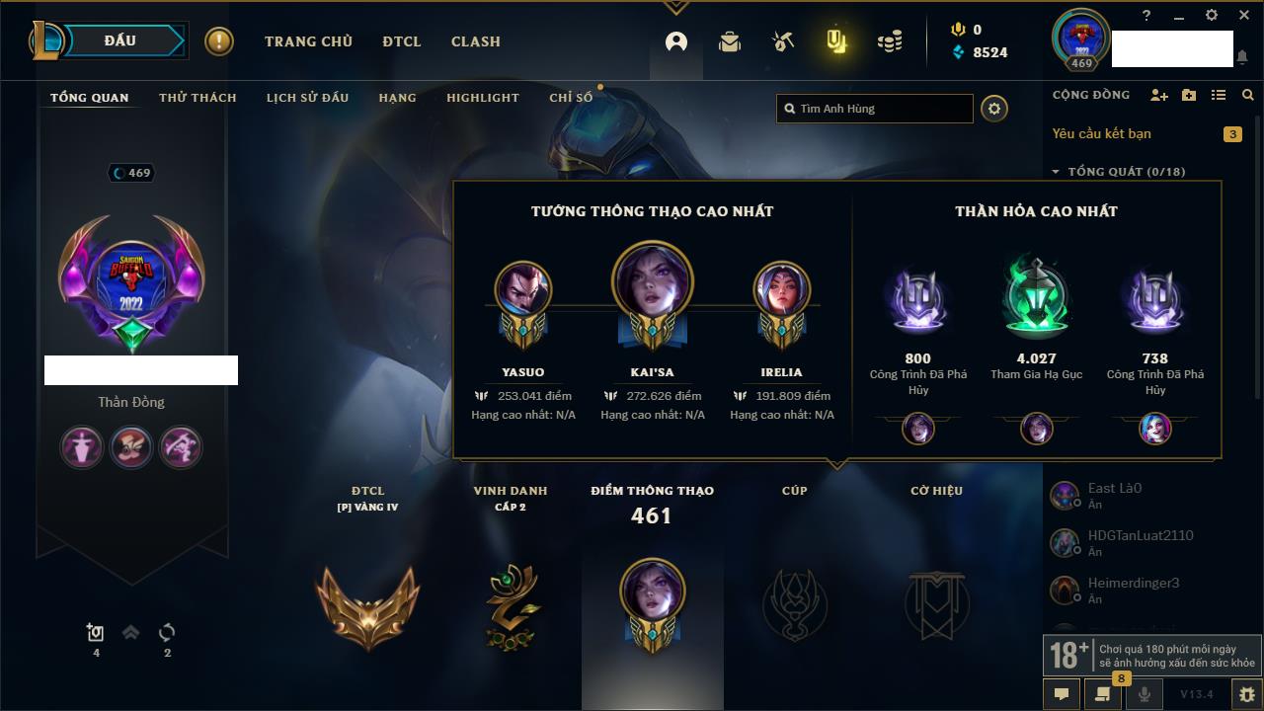Open Yêu cầu kết bạn friend requests
This screenshot has width=1264, height=711.
pos(1101,133)
